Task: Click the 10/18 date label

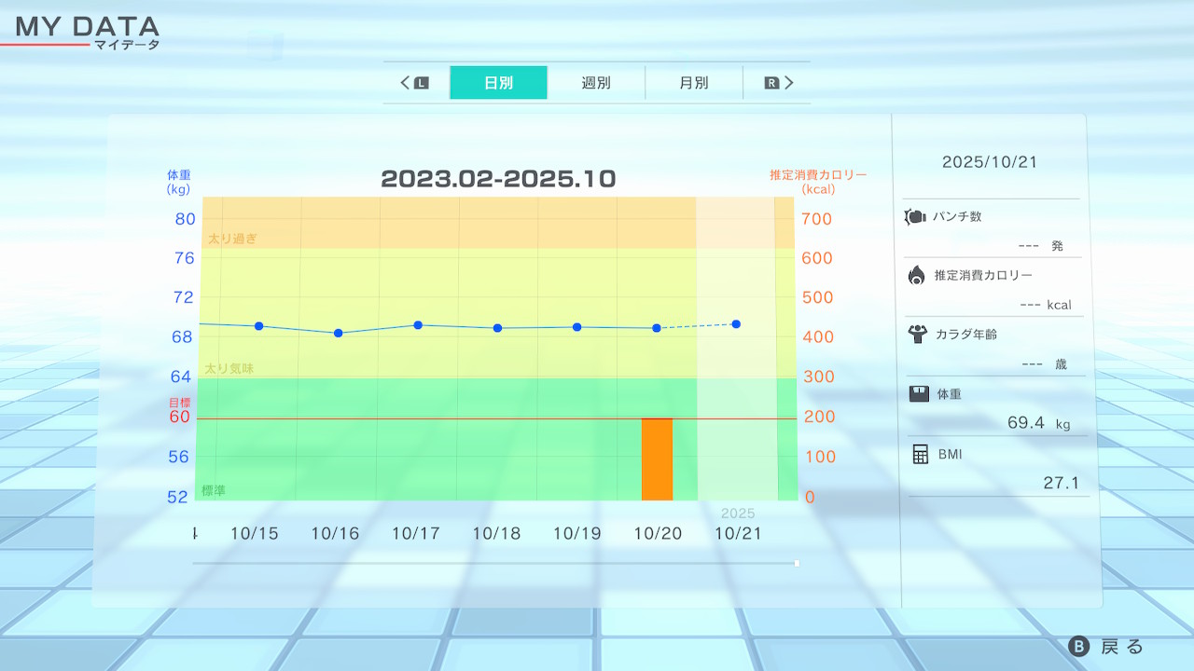Action: (496, 534)
